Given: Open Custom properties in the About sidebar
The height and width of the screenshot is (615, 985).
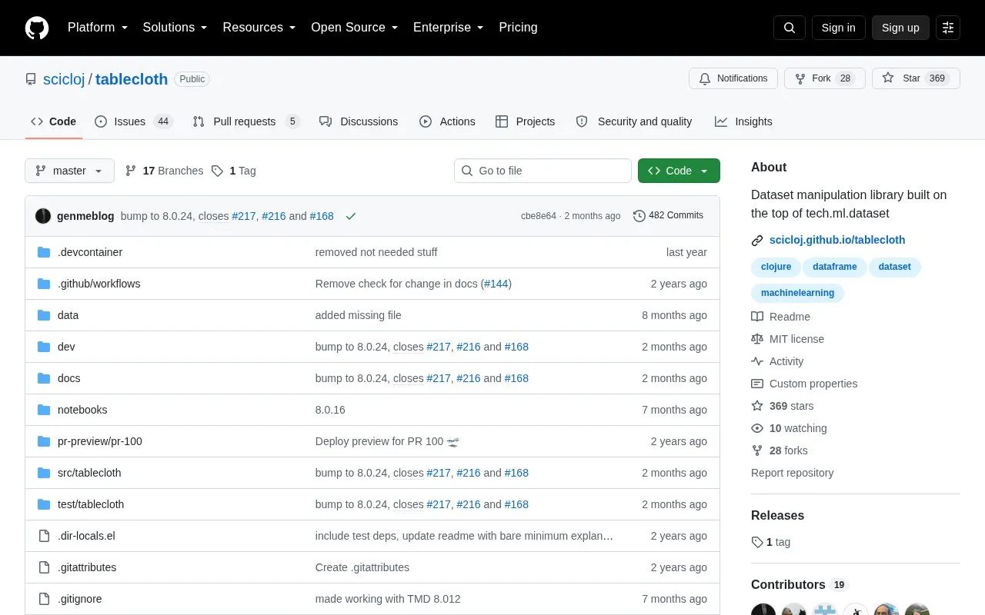Looking at the screenshot, I should (804, 384).
